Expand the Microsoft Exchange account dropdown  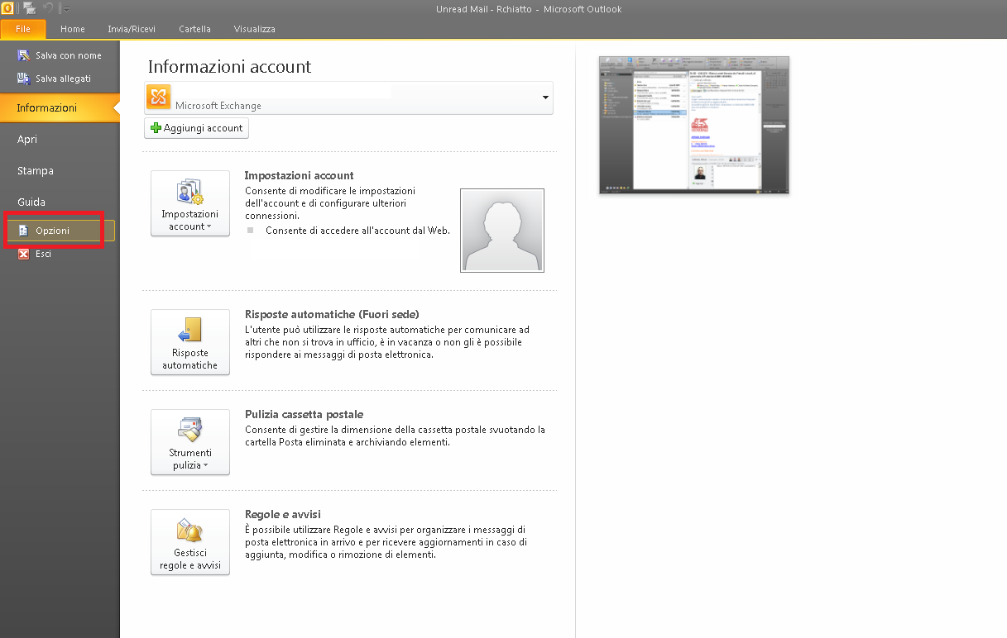pyautogui.click(x=545, y=98)
